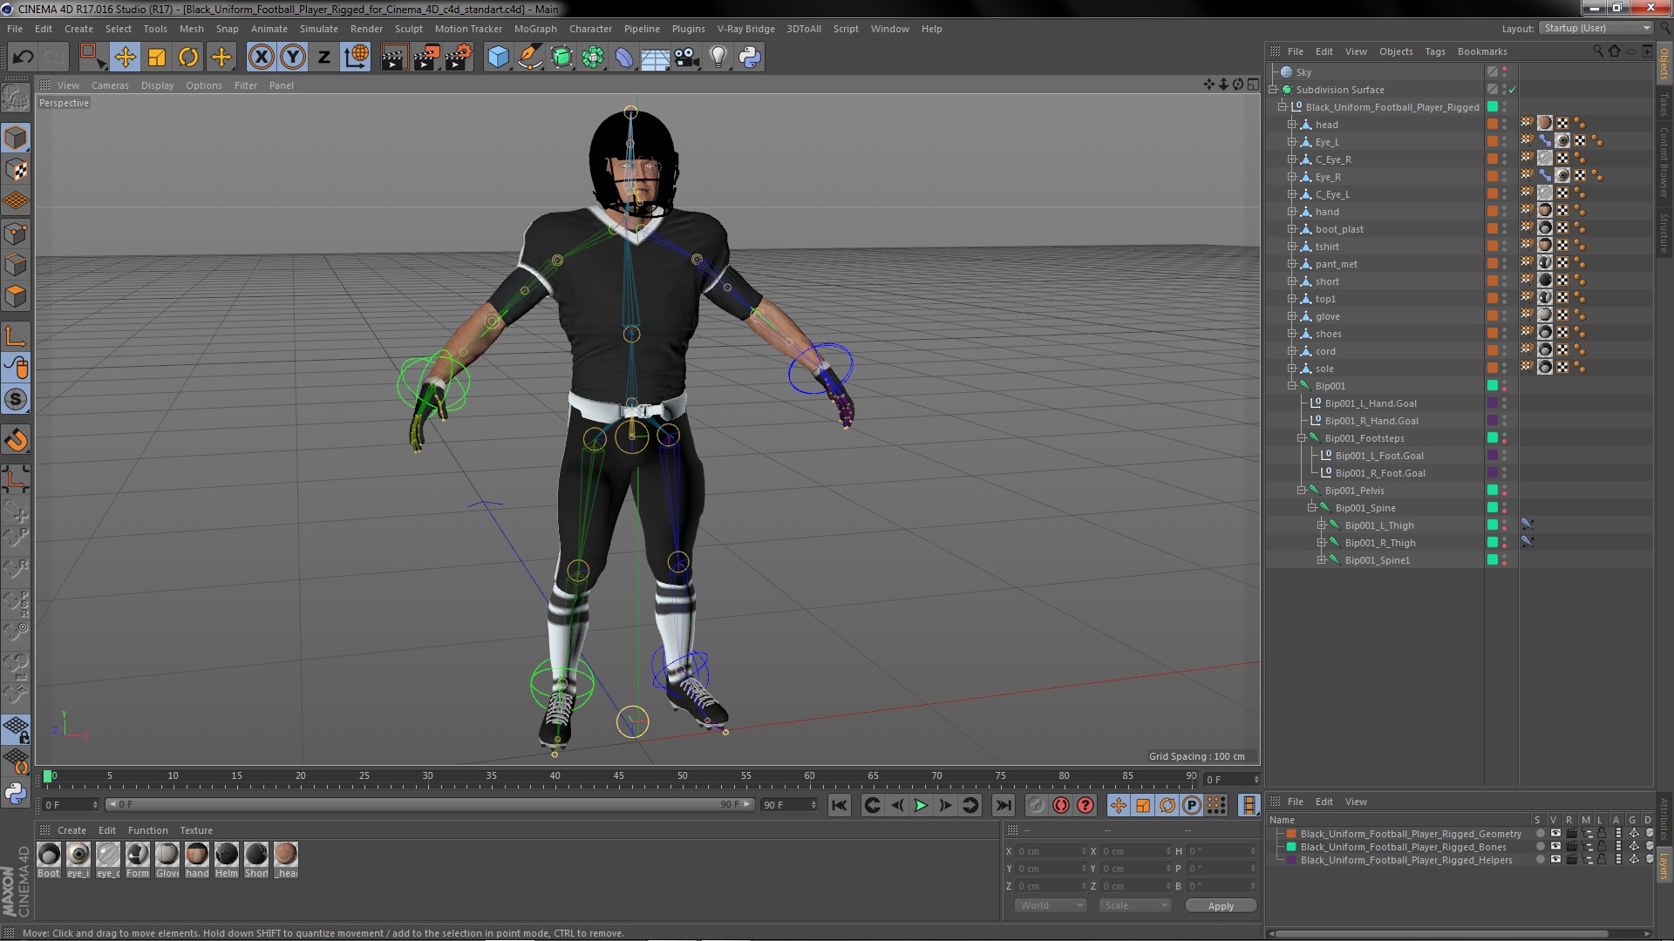
Task: Open the Character menu
Action: (590, 29)
